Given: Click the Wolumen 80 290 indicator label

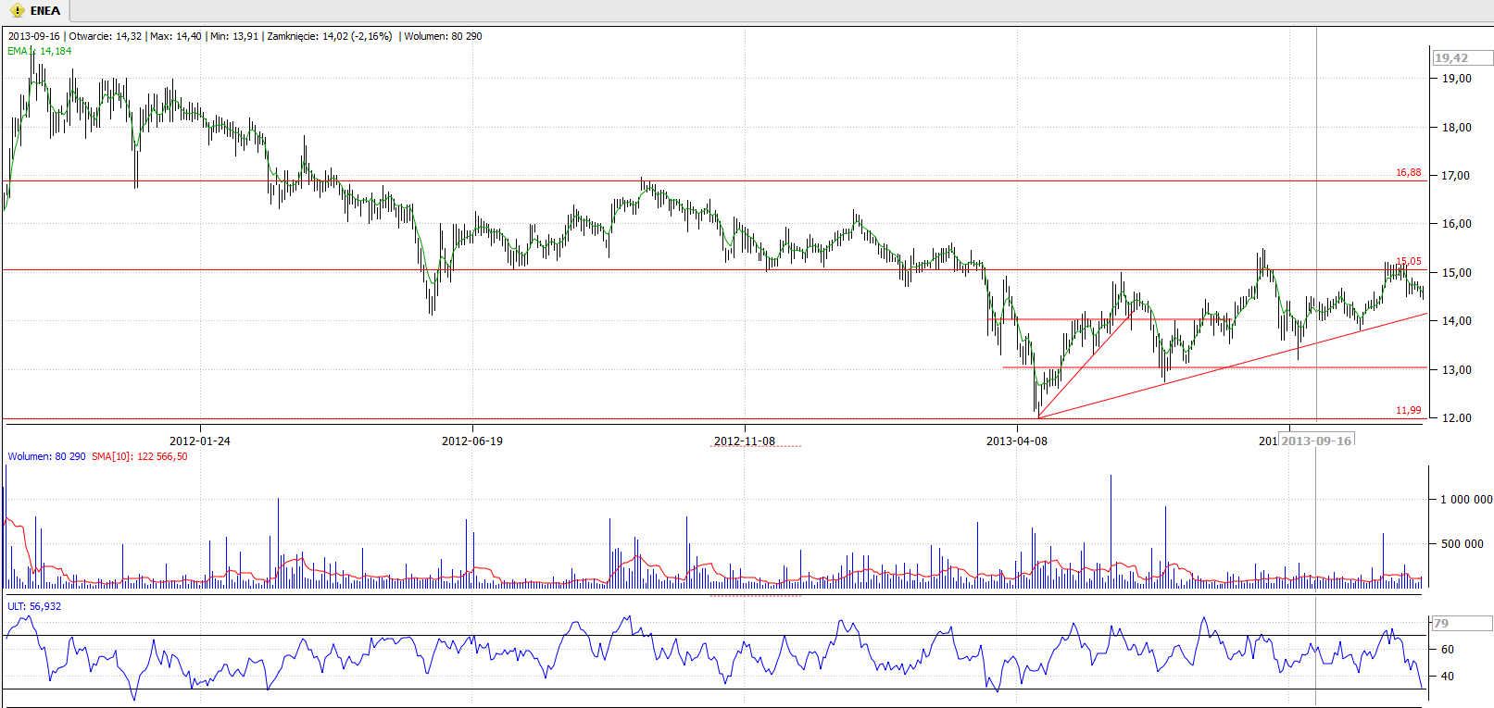Looking at the screenshot, I should point(46,456).
